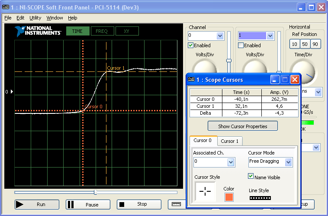Click the horizontal position slider below graph
Screen dimensions: 328x216
coord(96,192)
